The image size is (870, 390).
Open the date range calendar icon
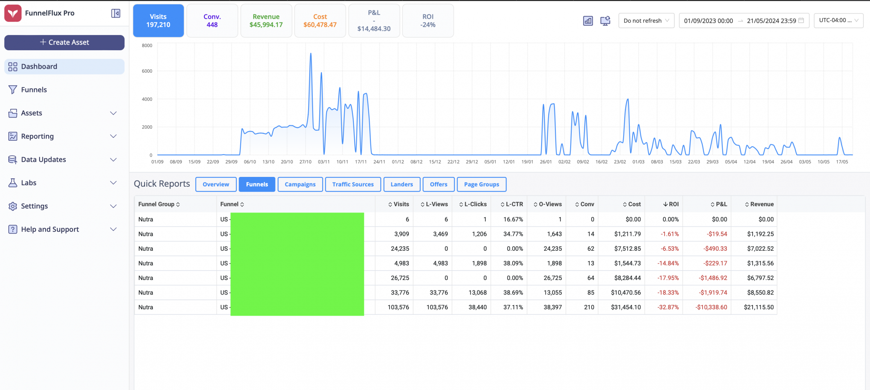pyautogui.click(x=801, y=21)
